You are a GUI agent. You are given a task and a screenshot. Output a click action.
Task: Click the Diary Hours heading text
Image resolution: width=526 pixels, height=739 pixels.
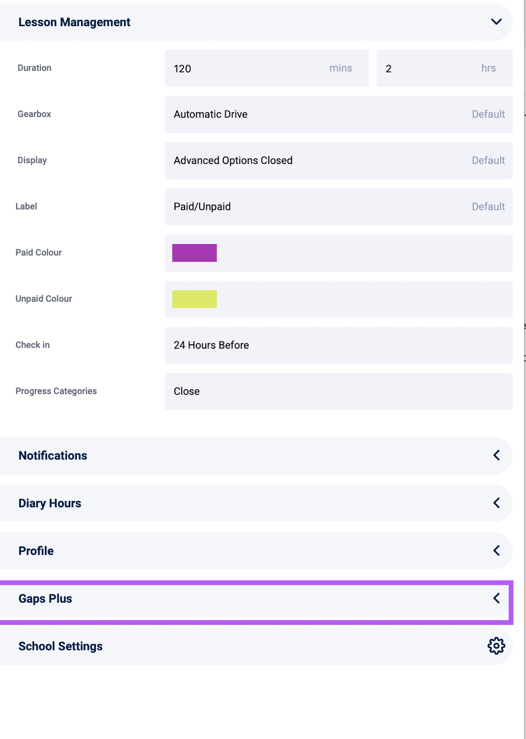pyautogui.click(x=50, y=503)
